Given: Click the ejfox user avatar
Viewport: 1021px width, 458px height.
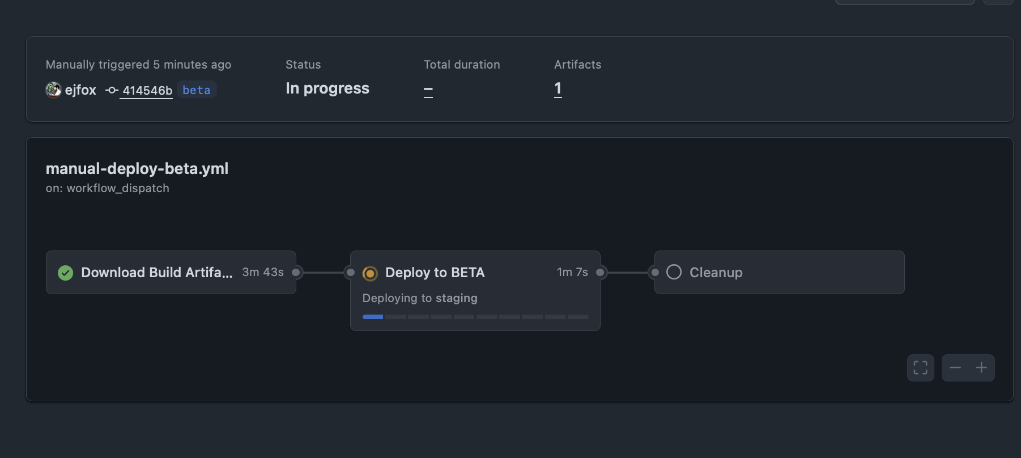Looking at the screenshot, I should (53, 90).
